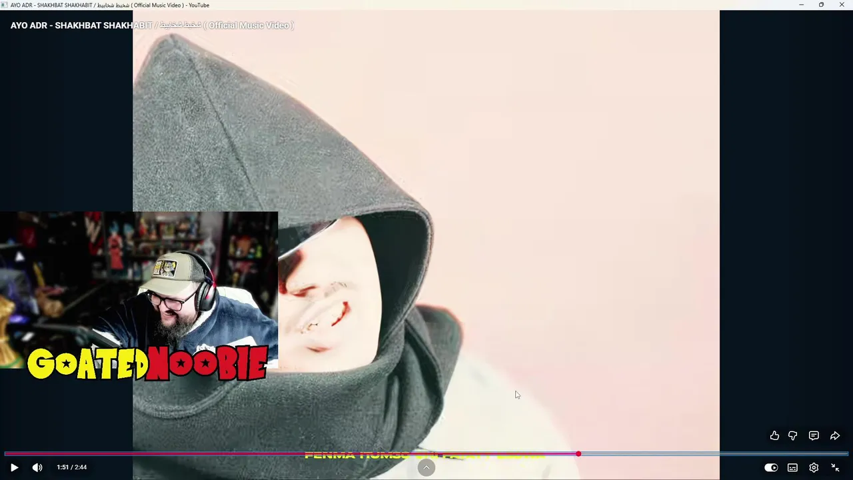Click the app icon in title bar
This screenshot has height=480, width=853.
click(x=5, y=5)
